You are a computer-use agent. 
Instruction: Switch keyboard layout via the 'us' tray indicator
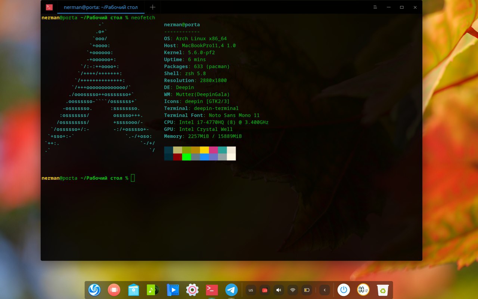tap(251, 290)
